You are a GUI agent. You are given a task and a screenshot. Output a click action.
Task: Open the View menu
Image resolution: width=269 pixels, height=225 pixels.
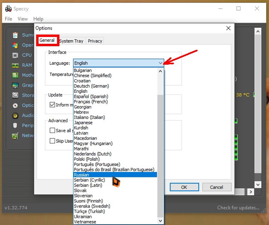[x=23, y=19]
